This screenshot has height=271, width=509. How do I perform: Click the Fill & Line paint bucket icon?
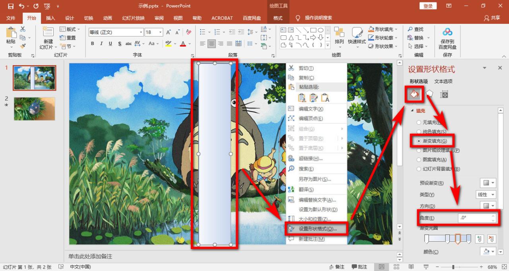[x=414, y=94]
